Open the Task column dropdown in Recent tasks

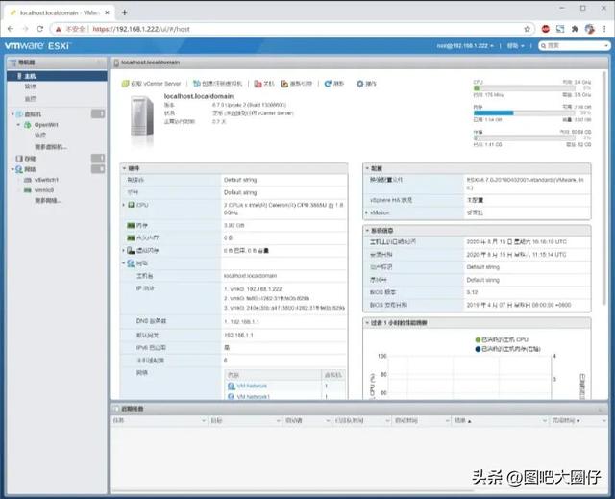204,420
